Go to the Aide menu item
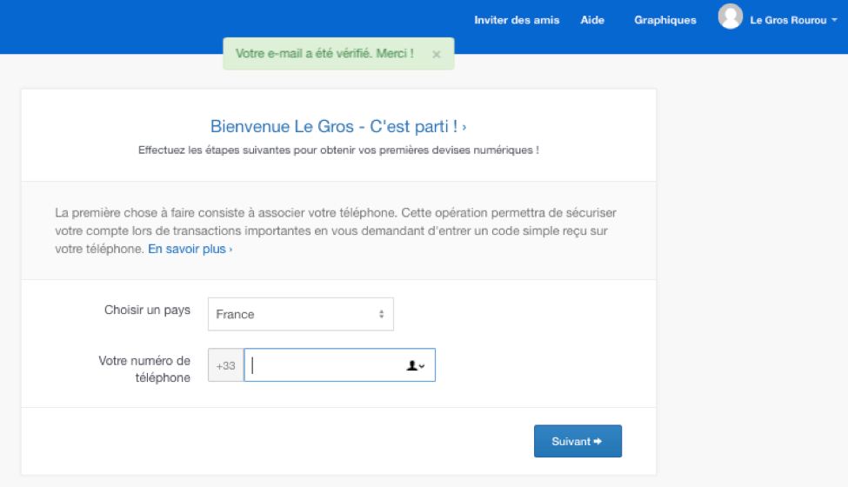 [592, 20]
